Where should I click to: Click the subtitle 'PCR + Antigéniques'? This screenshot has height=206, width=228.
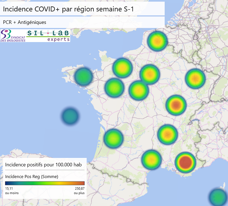pos(25,22)
